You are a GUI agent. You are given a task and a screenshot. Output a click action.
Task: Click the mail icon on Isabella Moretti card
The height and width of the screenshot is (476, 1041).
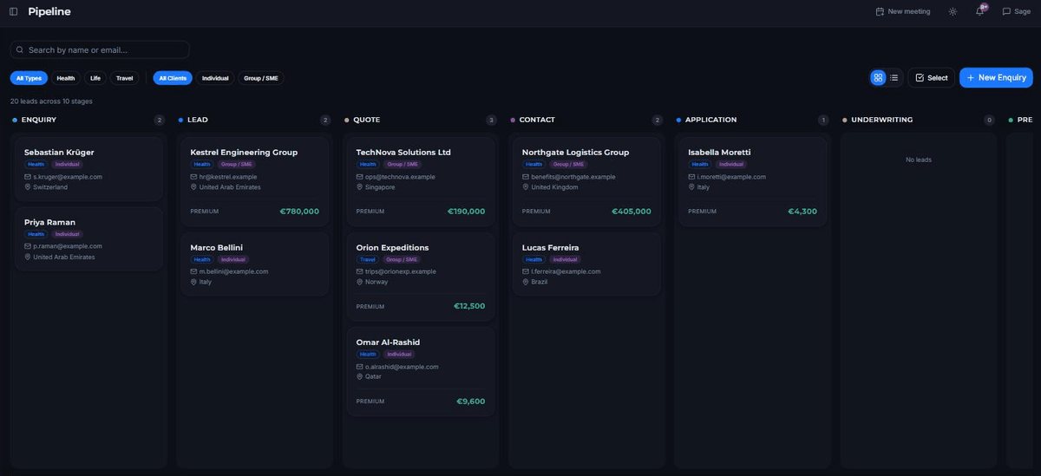pyautogui.click(x=692, y=177)
